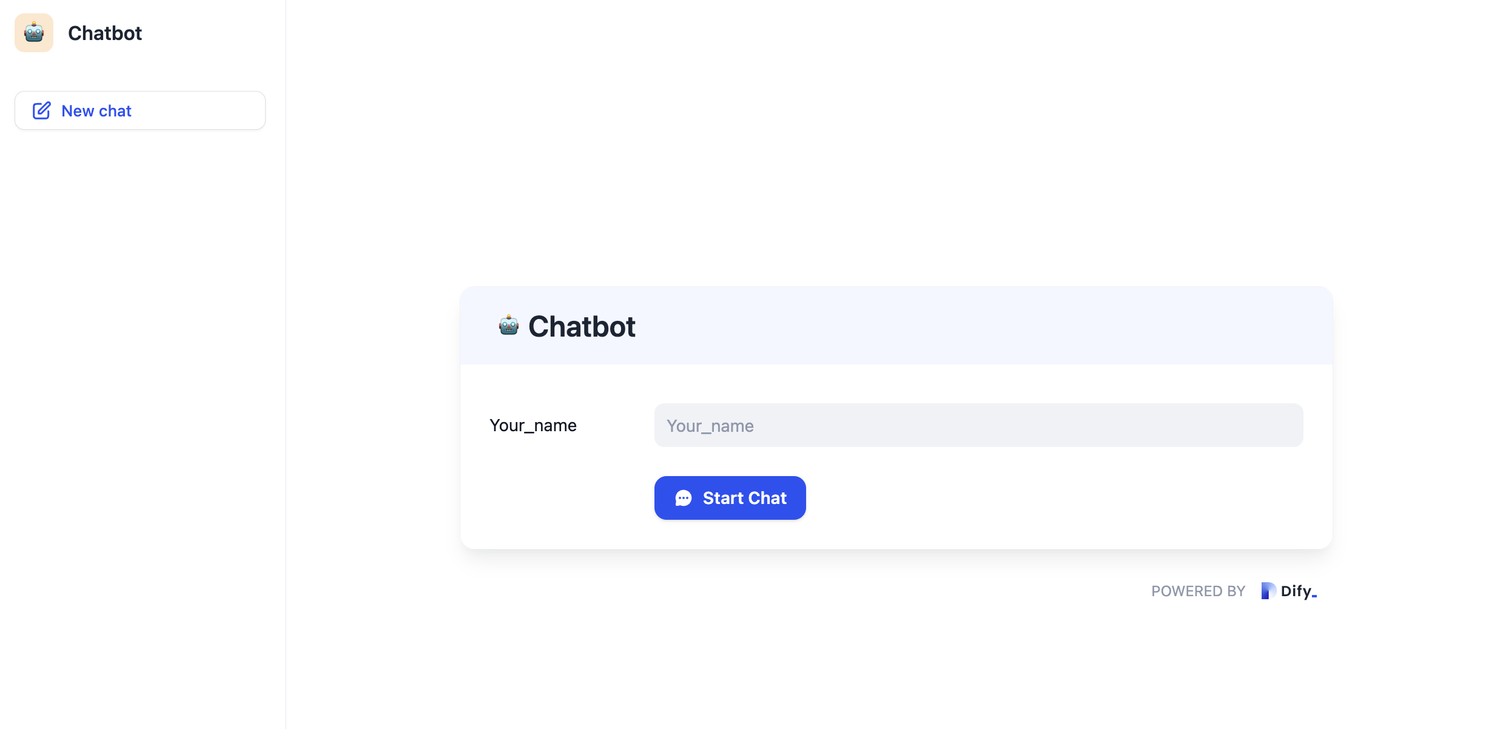Image resolution: width=1503 pixels, height=729 pixels.
Task: Click the speech bubble icon on Start Chat
Action: pos(683,498)
